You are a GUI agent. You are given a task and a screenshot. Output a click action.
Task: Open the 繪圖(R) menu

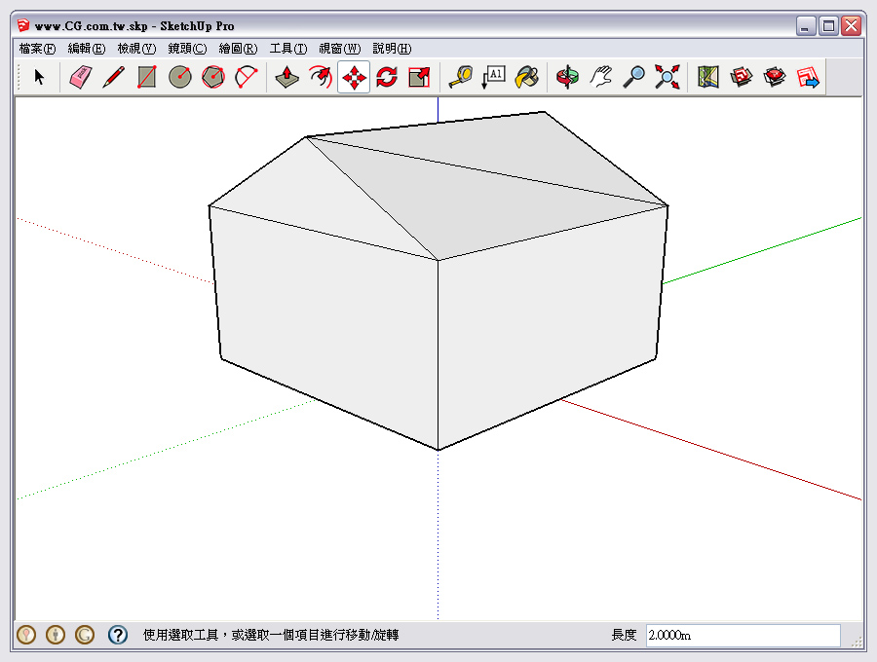pyautogui.click(x=239, y=49)
